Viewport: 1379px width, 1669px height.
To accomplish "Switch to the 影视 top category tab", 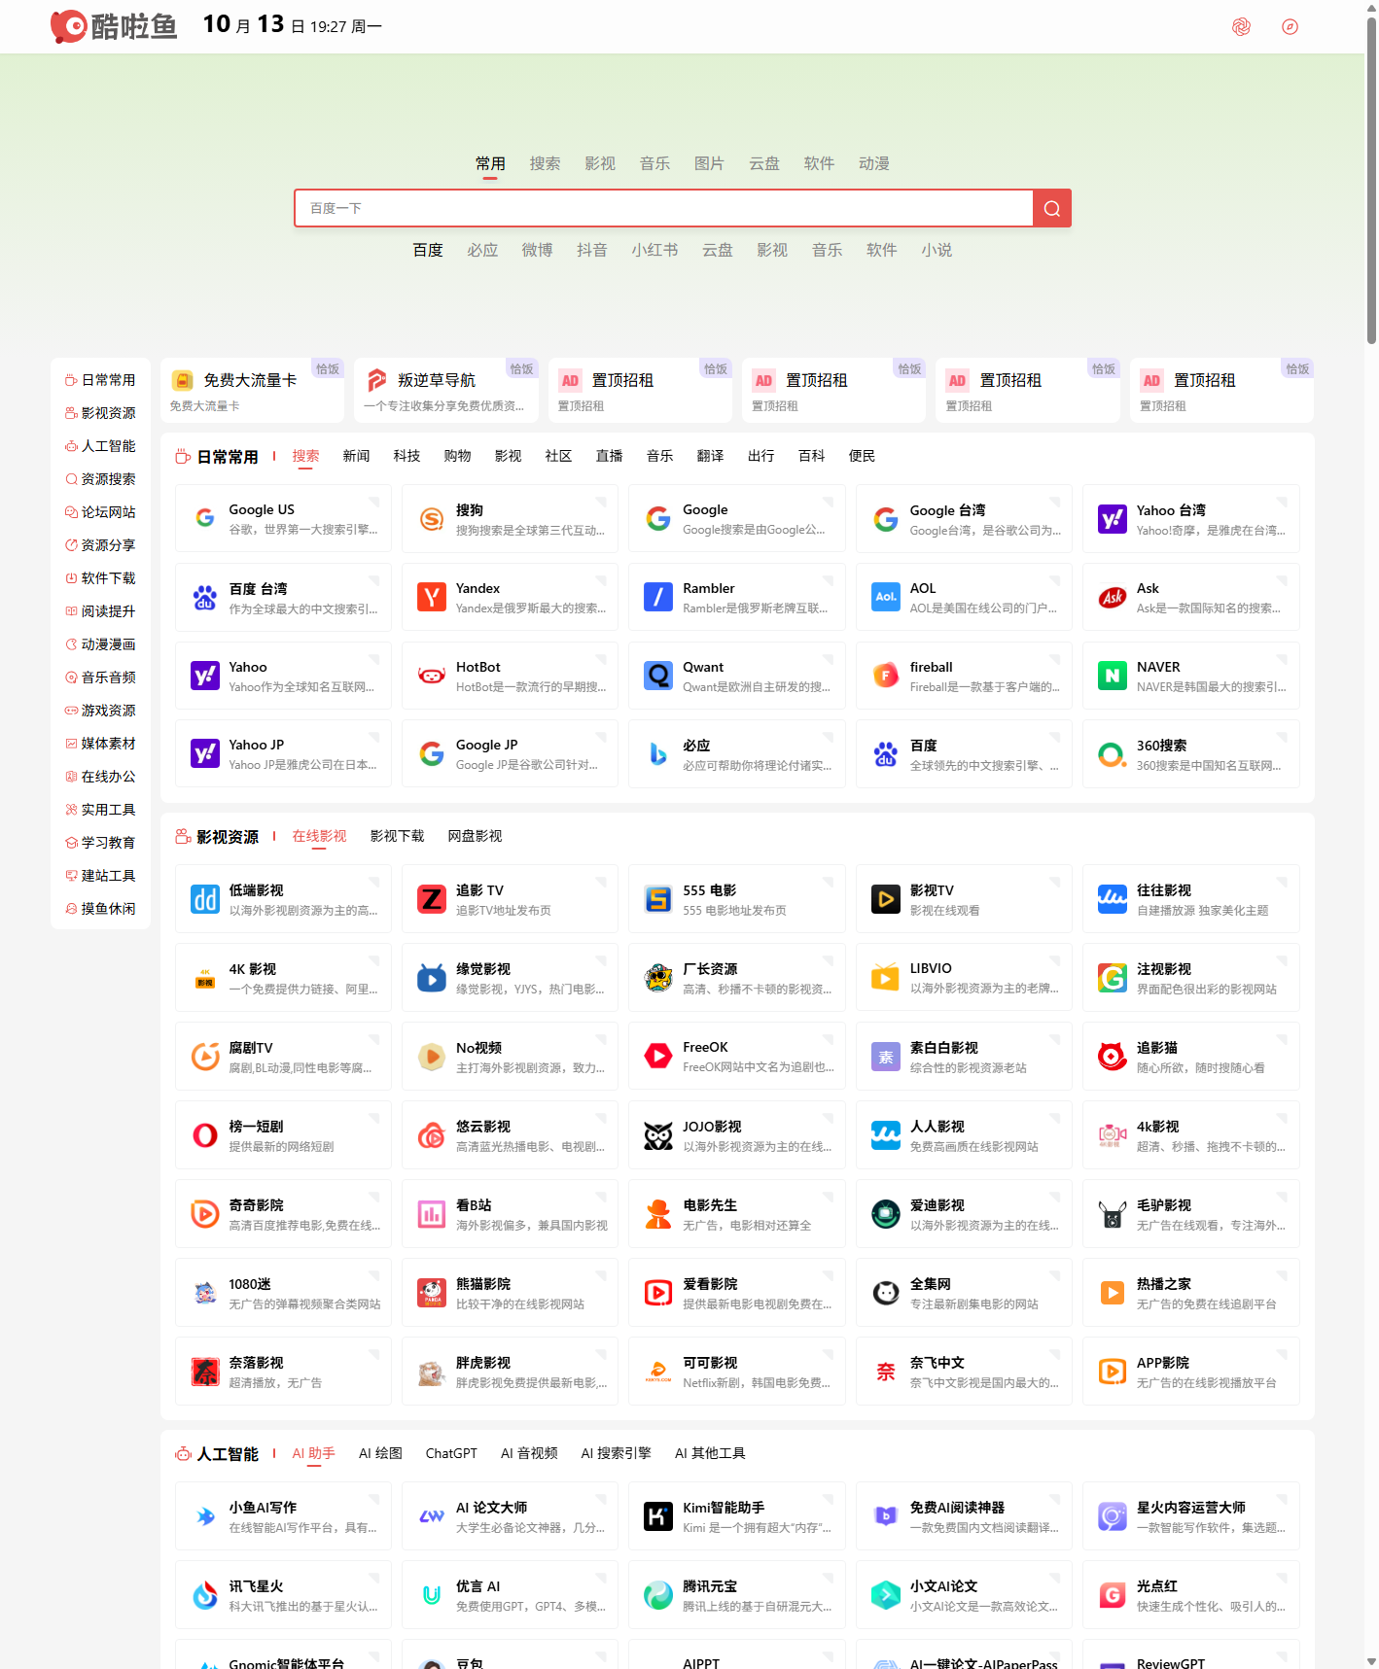I will click(x=600, y=163).
